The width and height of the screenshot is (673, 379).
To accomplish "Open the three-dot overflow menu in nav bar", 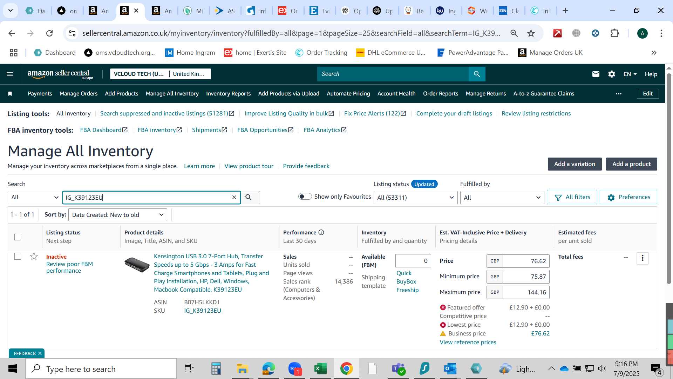I will tap(619, 94).
